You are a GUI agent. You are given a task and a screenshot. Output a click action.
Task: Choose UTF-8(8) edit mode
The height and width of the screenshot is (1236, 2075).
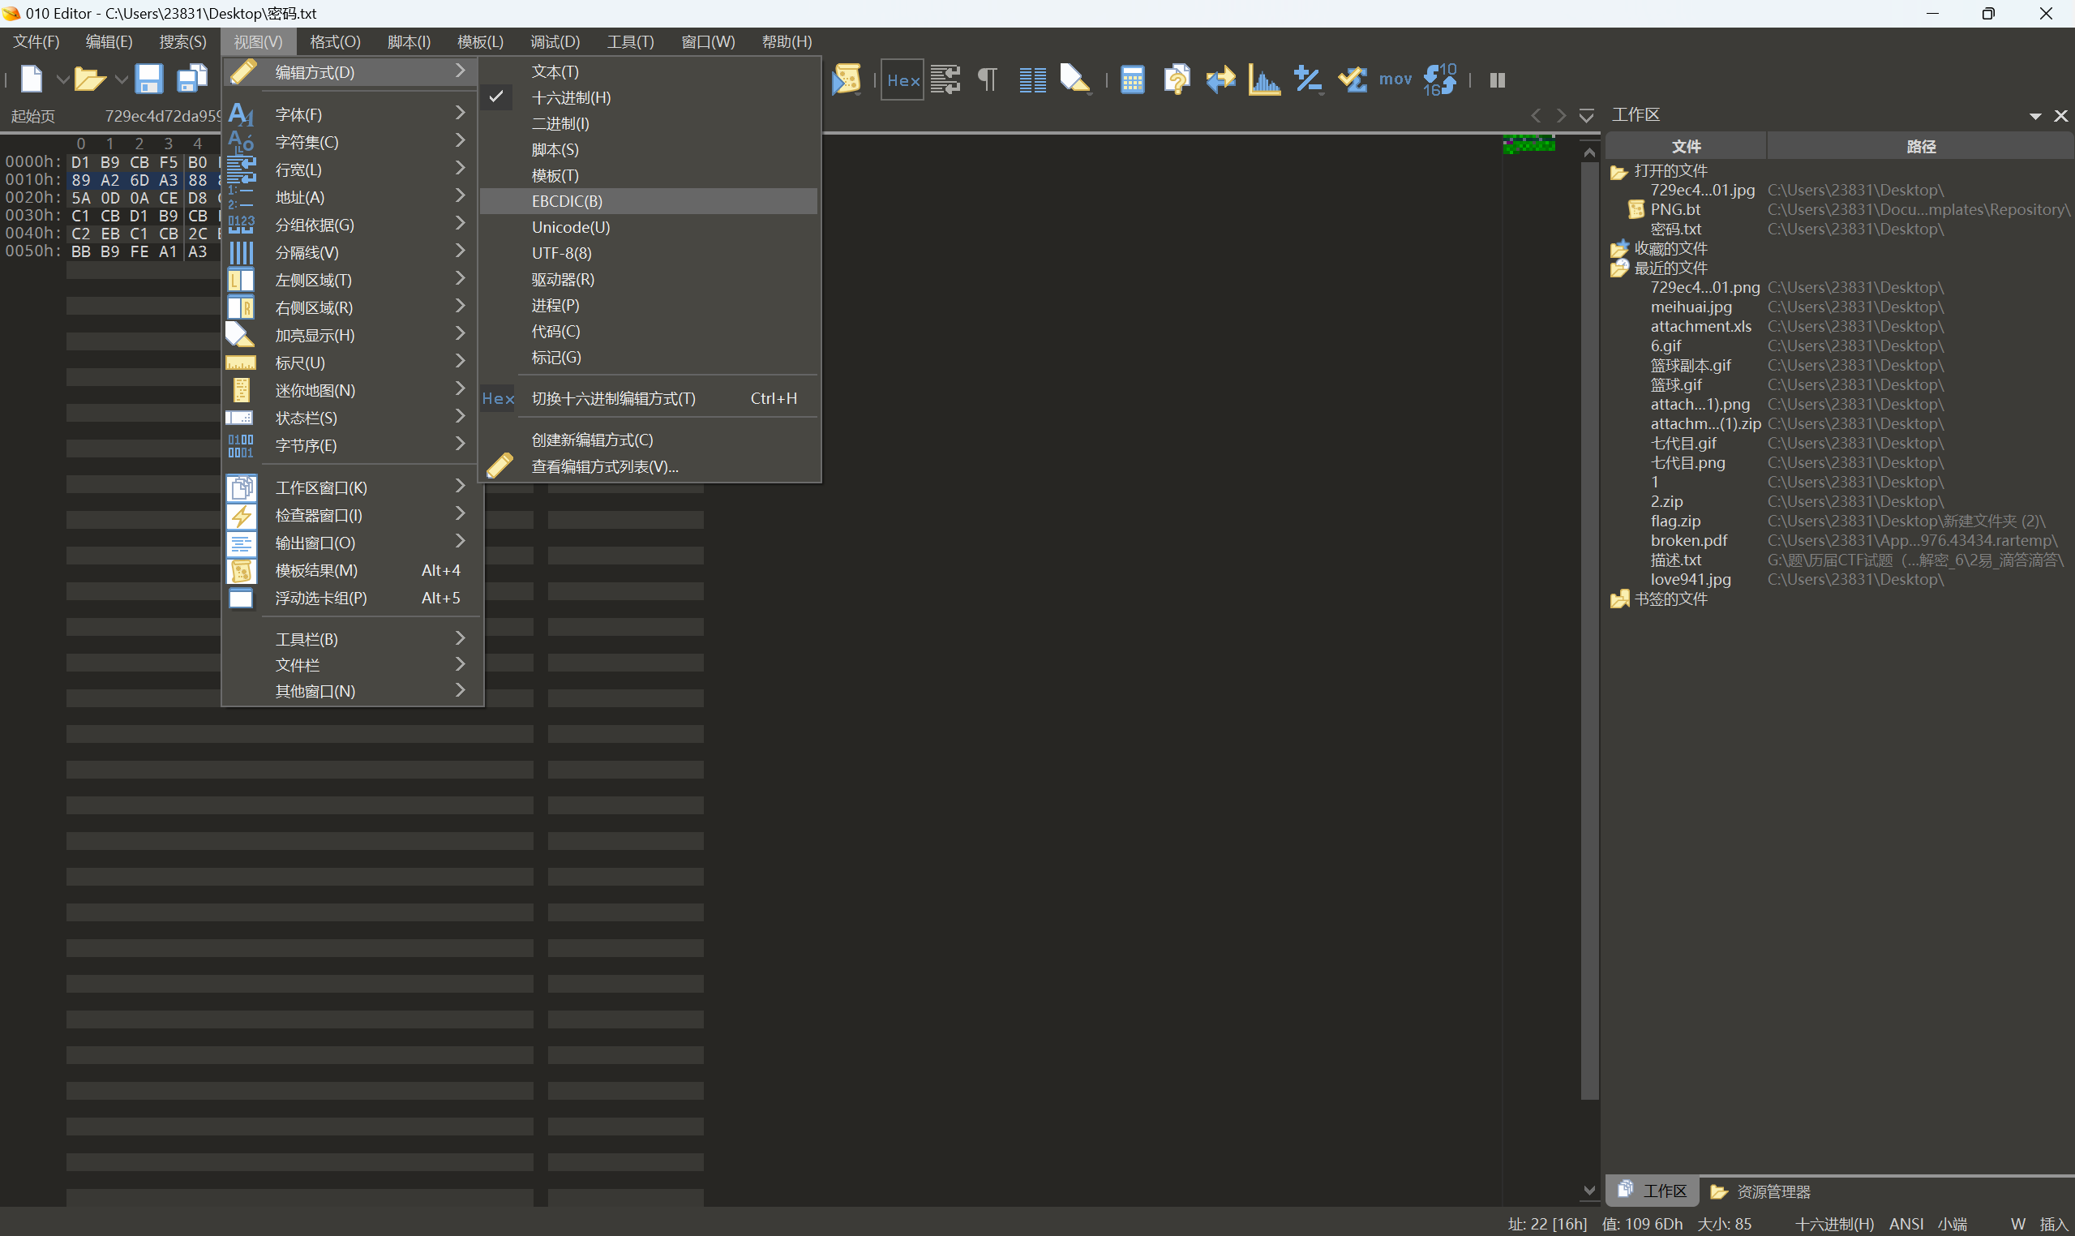[x=650, y=253]
